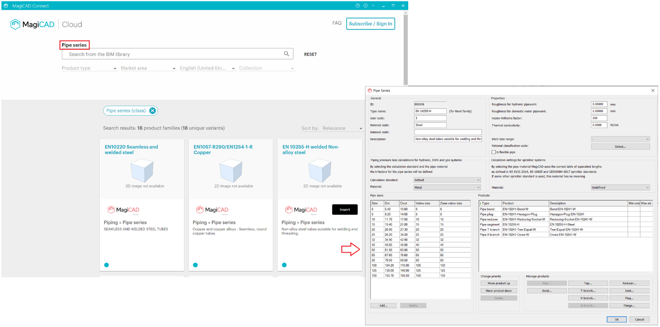Screen dimensions: 660x327
Task: Toggle the Is flexible pipe checkbox
Action: coord(493,152)
